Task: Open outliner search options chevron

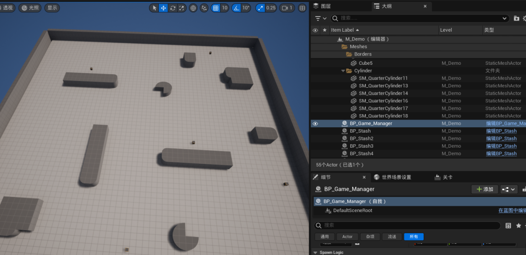Action: pos(504,18)
